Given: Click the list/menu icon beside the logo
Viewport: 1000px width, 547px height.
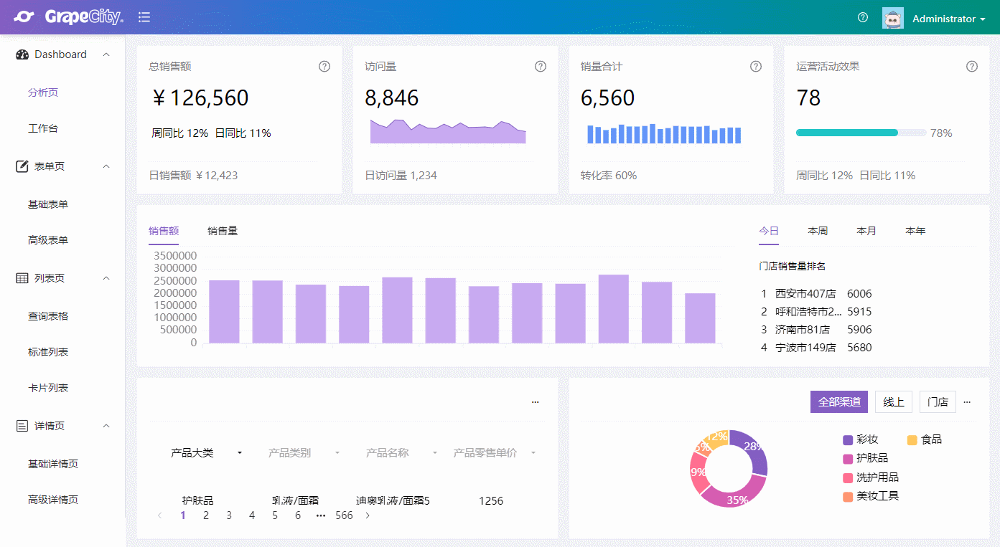Looking at the screenshot, I should [144, 17].
